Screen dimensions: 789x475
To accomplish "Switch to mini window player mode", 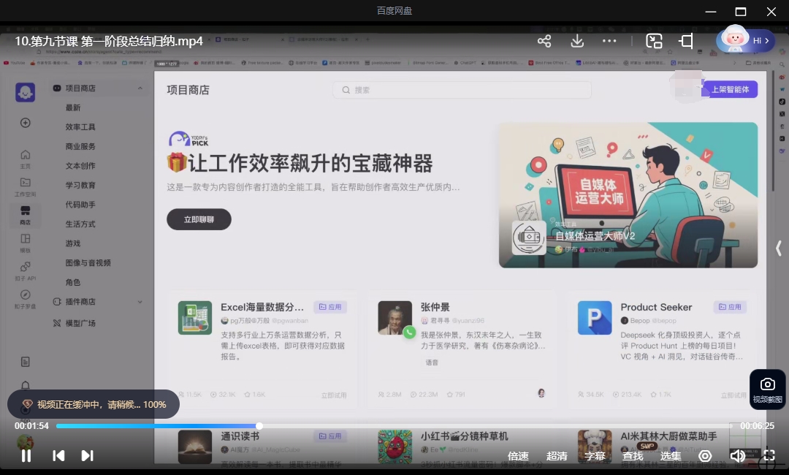I will [654, 41].
